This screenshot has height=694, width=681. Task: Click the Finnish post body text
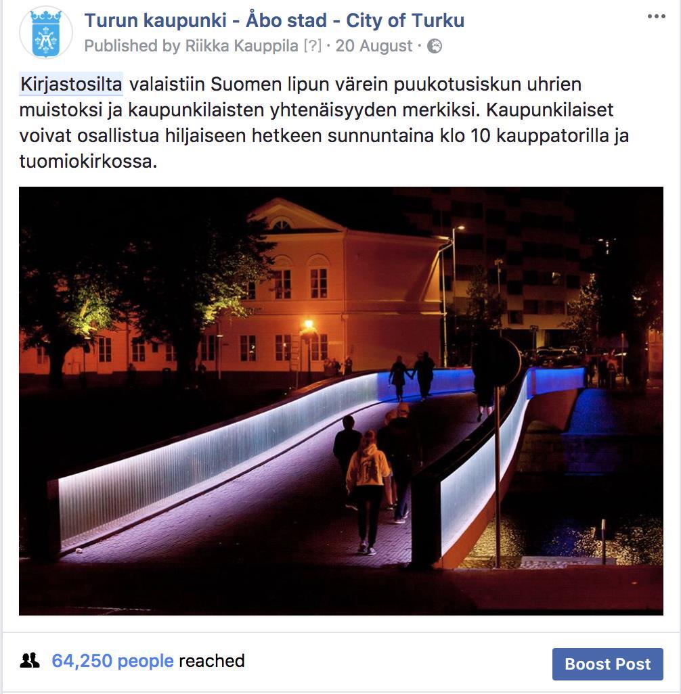point(324,122)
